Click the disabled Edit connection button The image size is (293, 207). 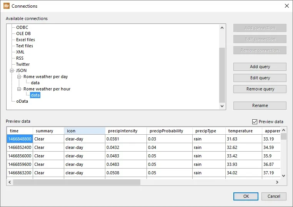[260, 39]
